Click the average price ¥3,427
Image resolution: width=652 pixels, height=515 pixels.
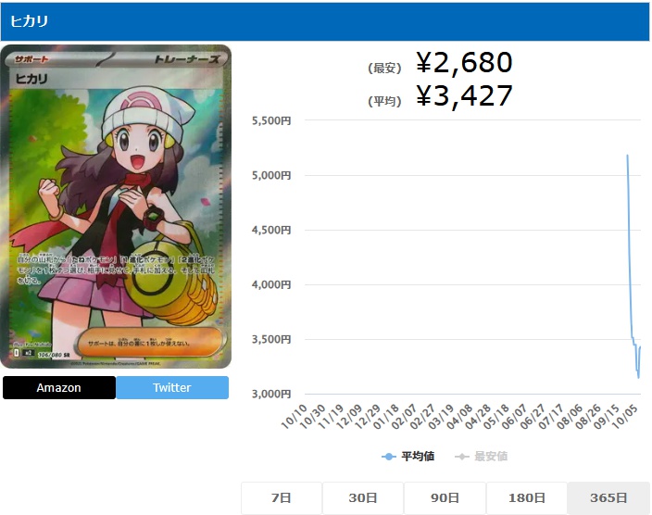(464, 96)
